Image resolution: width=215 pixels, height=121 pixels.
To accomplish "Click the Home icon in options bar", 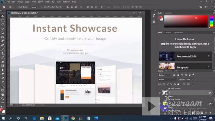I will [x=4, y=7].
